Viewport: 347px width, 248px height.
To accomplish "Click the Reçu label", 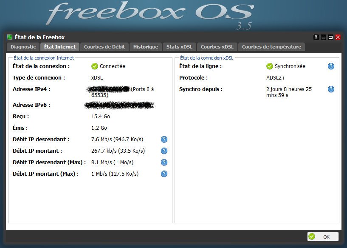I will point(21,117).
